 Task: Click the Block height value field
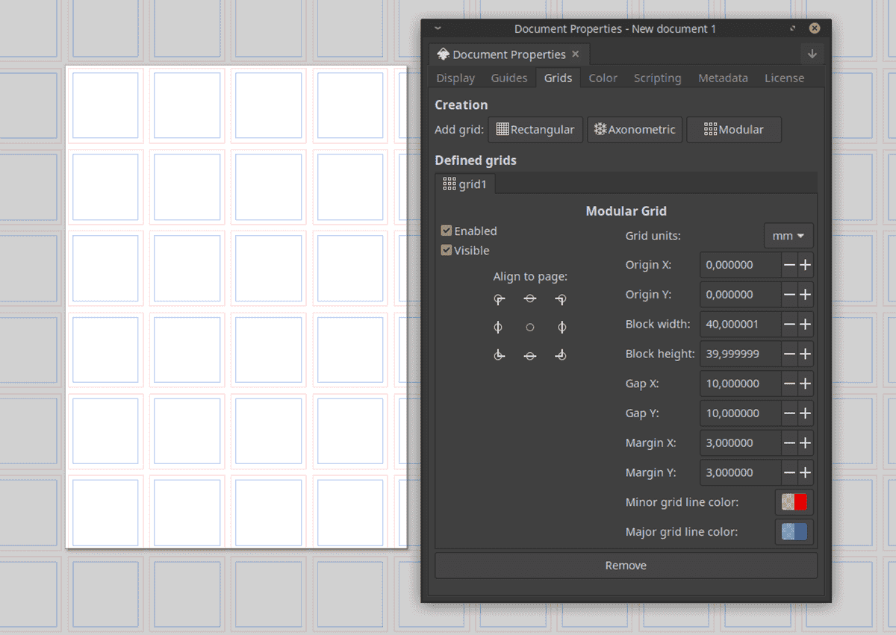point(741,354)
